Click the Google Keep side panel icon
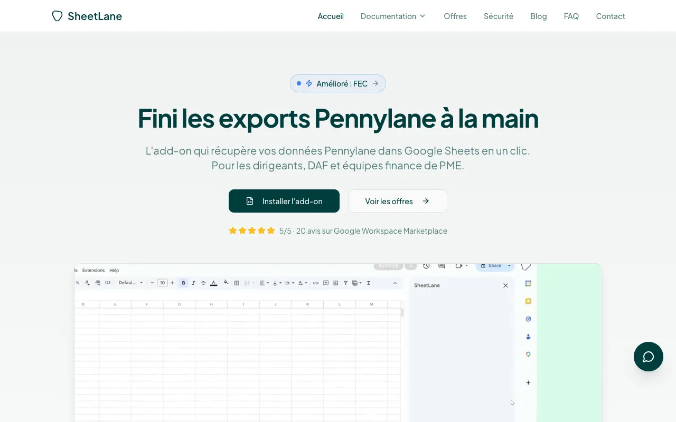Screen dimensions: 676x422 528,301
